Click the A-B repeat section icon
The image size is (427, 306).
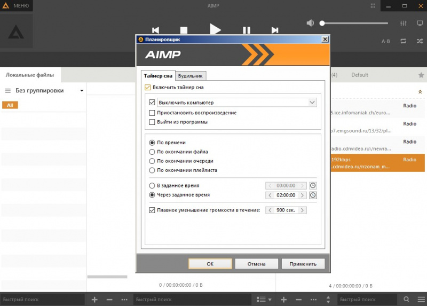coord(386,41)
